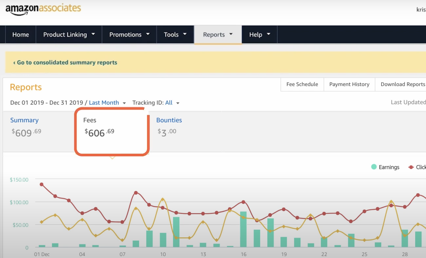Switch to the Bounties tab
The image size is (426, 258).
[169, 120]
